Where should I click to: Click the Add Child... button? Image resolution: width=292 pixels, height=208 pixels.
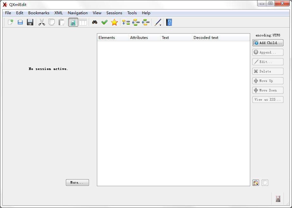click(268, 43)
